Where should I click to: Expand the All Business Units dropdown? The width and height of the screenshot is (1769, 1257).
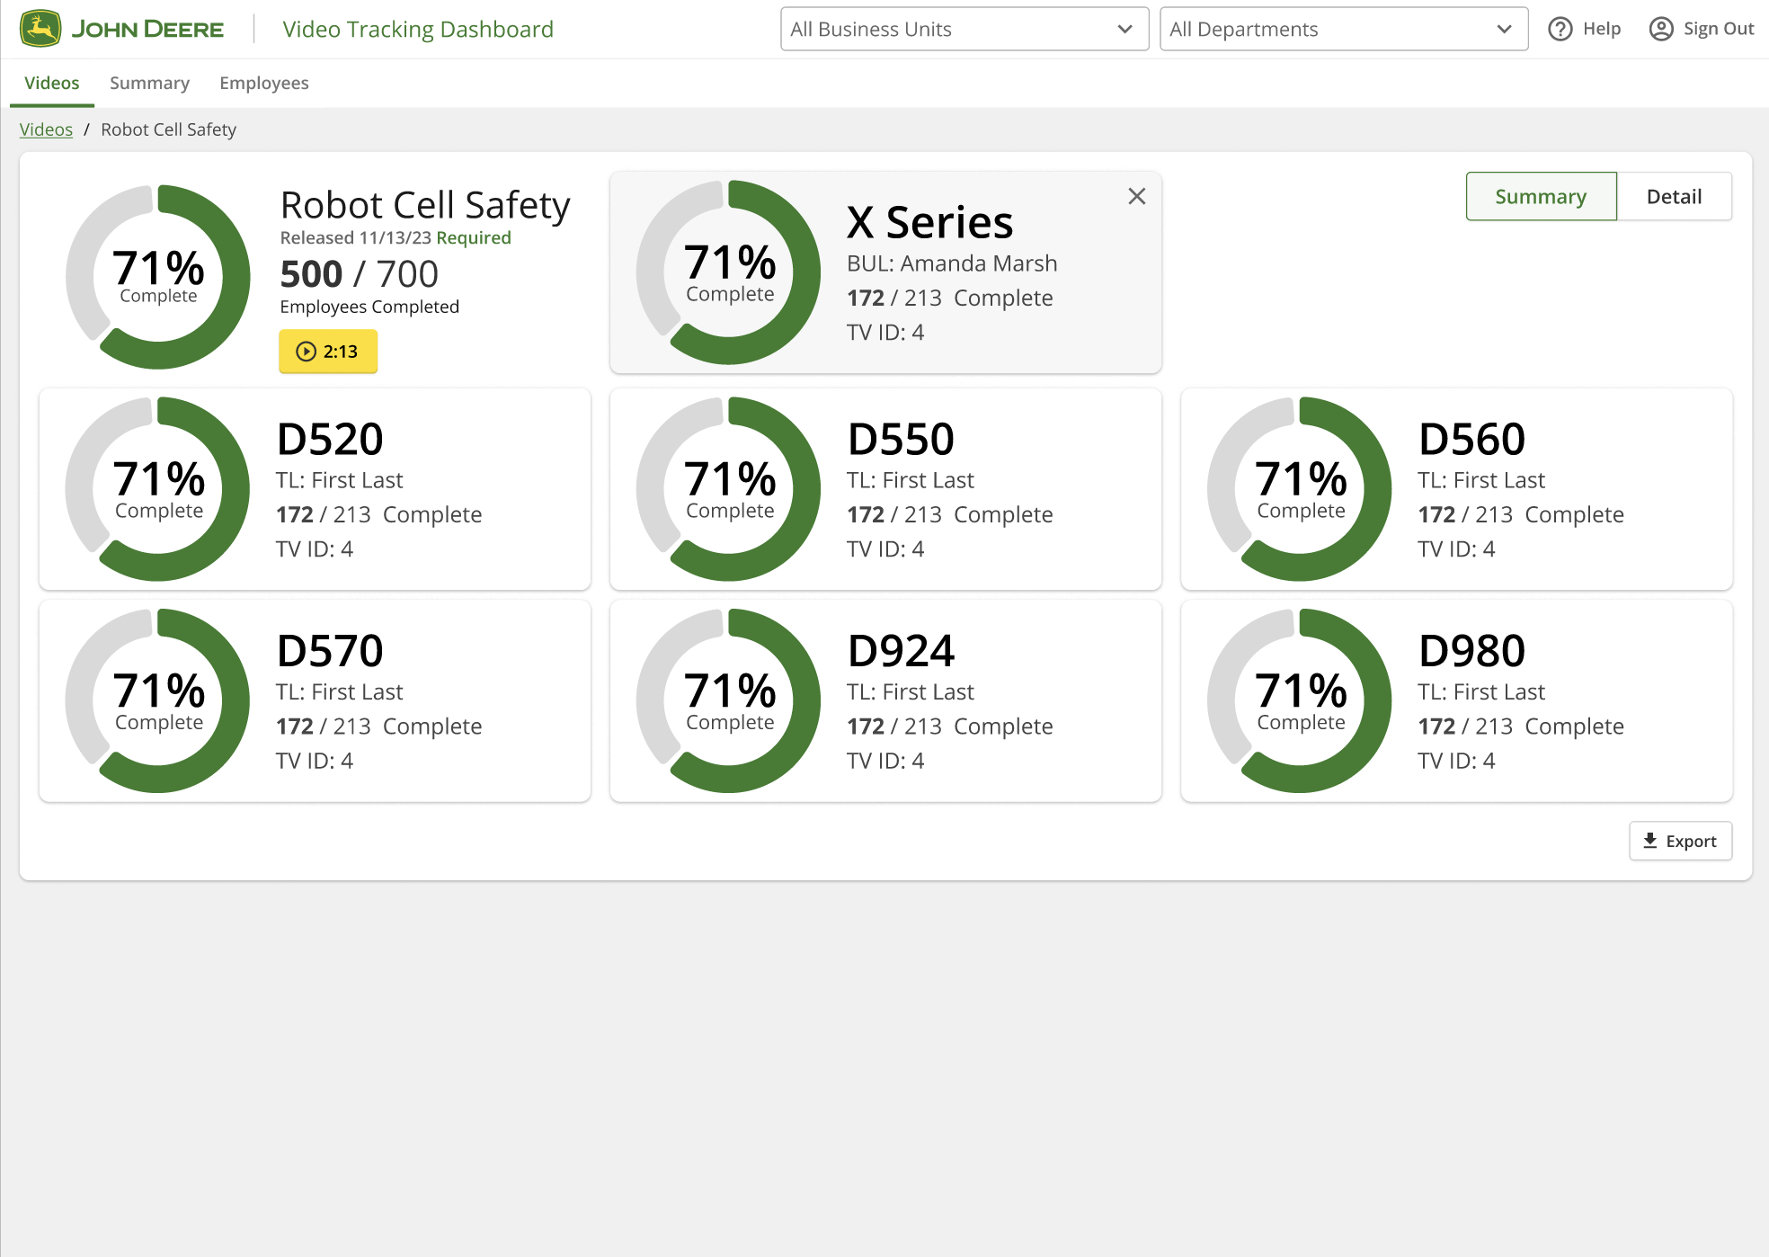[x=965, y=29]
